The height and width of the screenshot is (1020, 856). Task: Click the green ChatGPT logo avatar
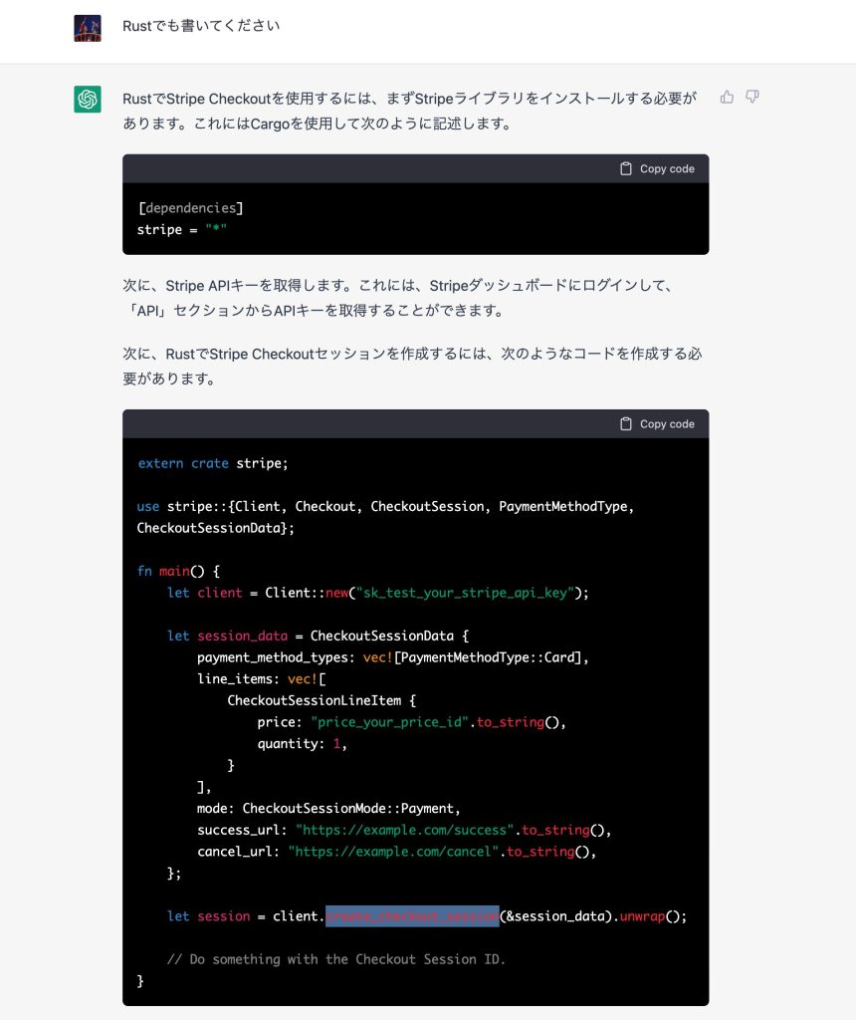click(88, 99)
